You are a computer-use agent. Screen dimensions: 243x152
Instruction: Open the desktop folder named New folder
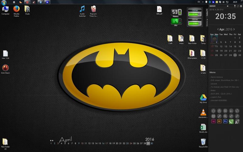pos(192,40)
